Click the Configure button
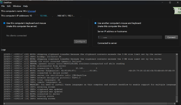Viewport: 181px width, 105px height. click(80, 42)
